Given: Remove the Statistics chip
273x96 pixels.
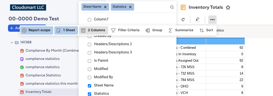Looking at the screenshot, I should click(x=130, y=7).
